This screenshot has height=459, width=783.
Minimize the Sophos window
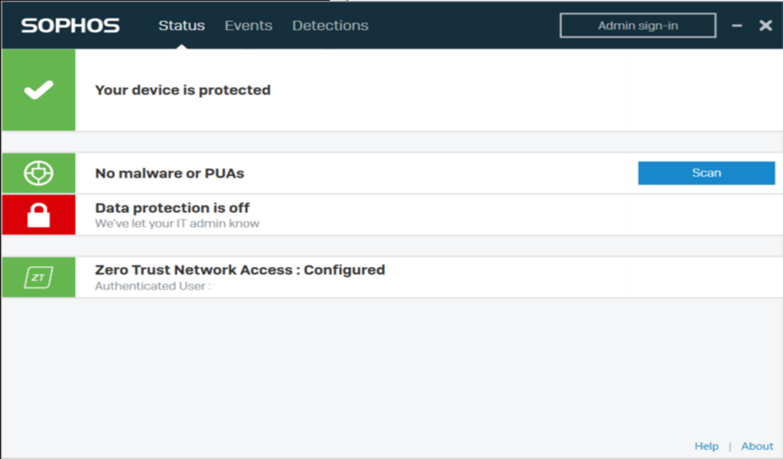737,25
